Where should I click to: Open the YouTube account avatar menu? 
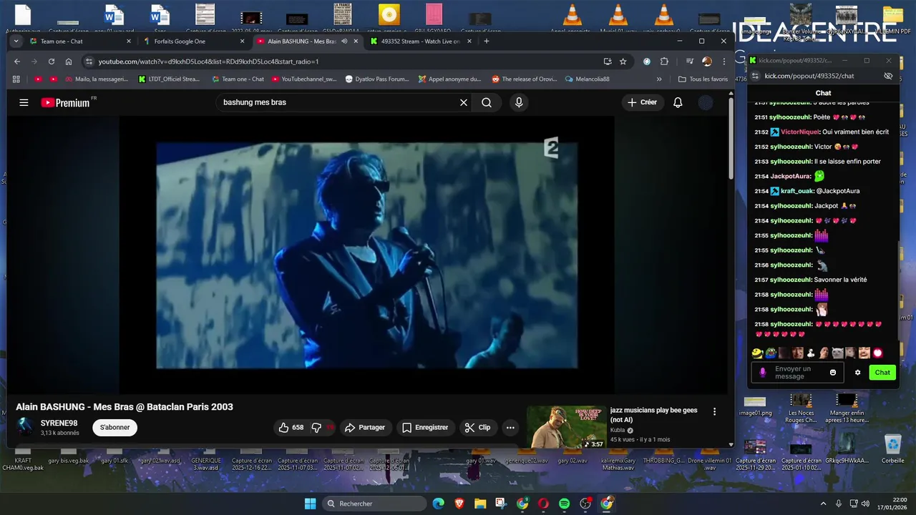pyautogui.click(x=706, y=102)
